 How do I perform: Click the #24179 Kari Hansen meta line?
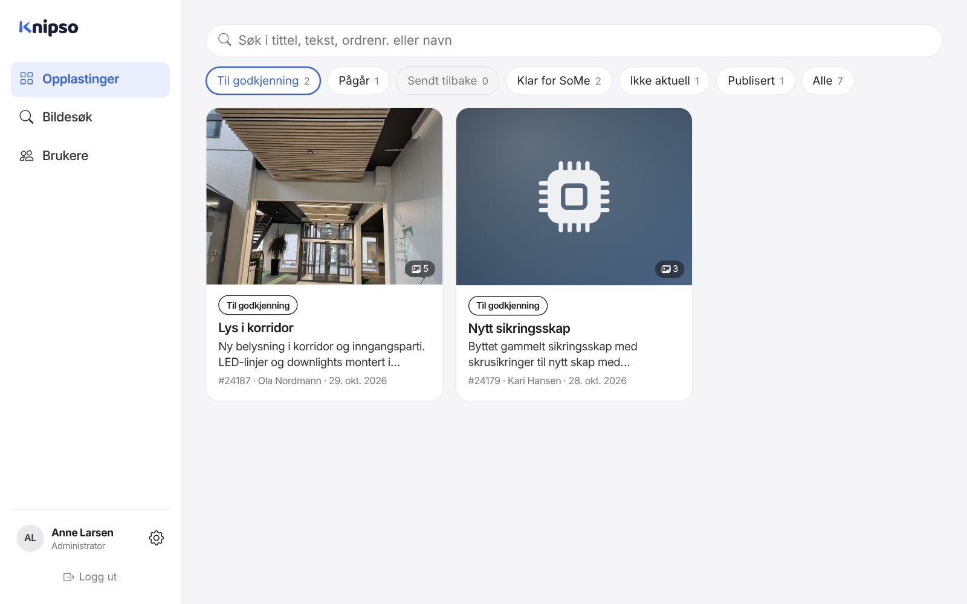(548, 381)
